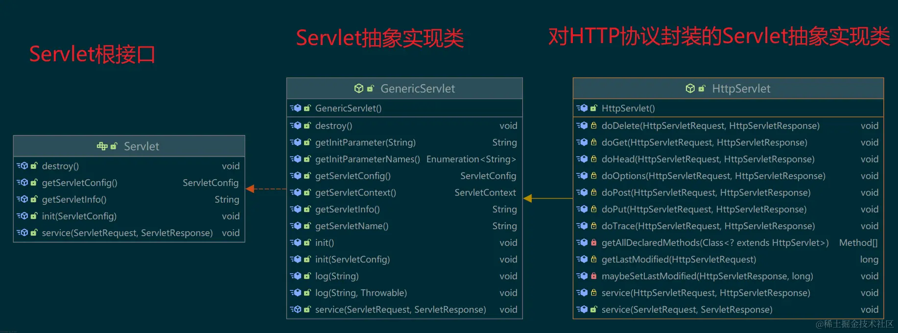Select the GenericServlet class header node
Screen dimensions: 898x333
pyautogui.click(x=404, y=89)
